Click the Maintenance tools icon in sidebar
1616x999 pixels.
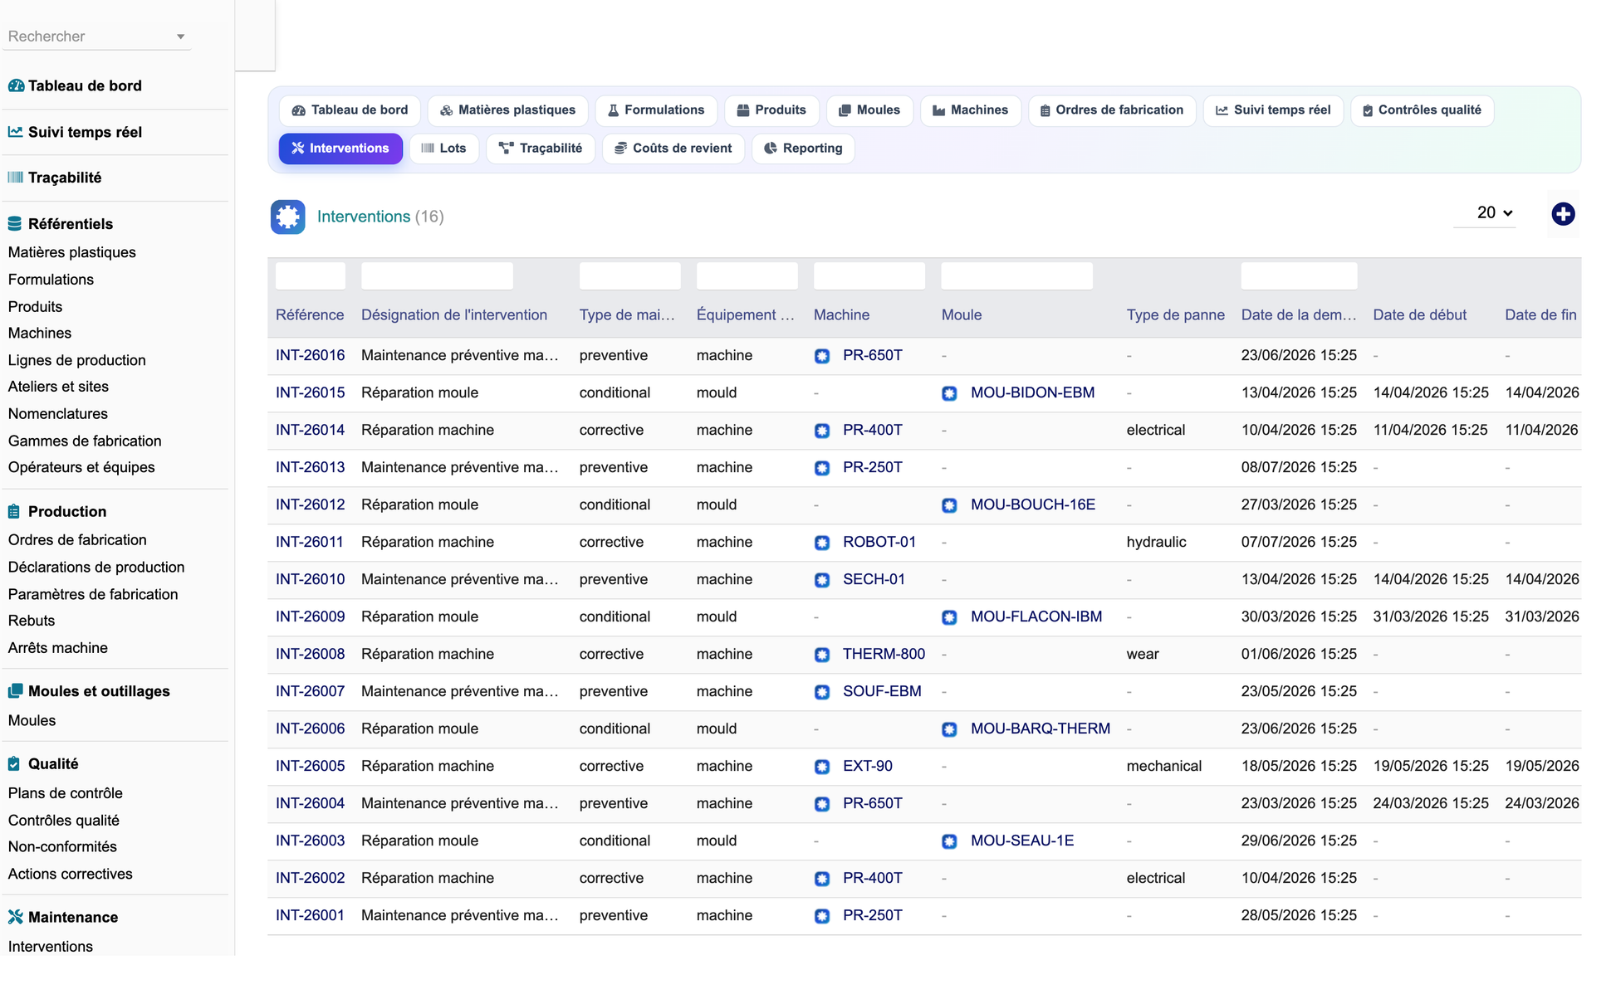pyautogui.click(x=16, y=917)
